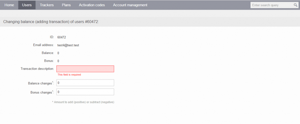300x124 pixels.
Task: Open the Trackers tab
Action: (x=47, y=5)
